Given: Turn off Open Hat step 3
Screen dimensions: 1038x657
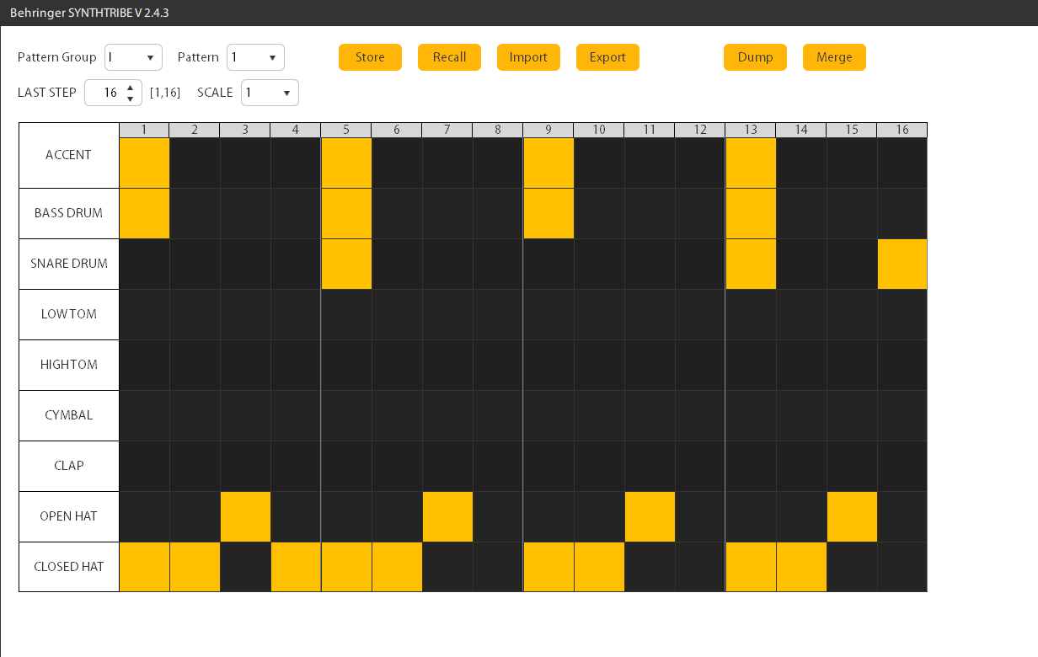Looking at the screenshot, I should (245, 516).
